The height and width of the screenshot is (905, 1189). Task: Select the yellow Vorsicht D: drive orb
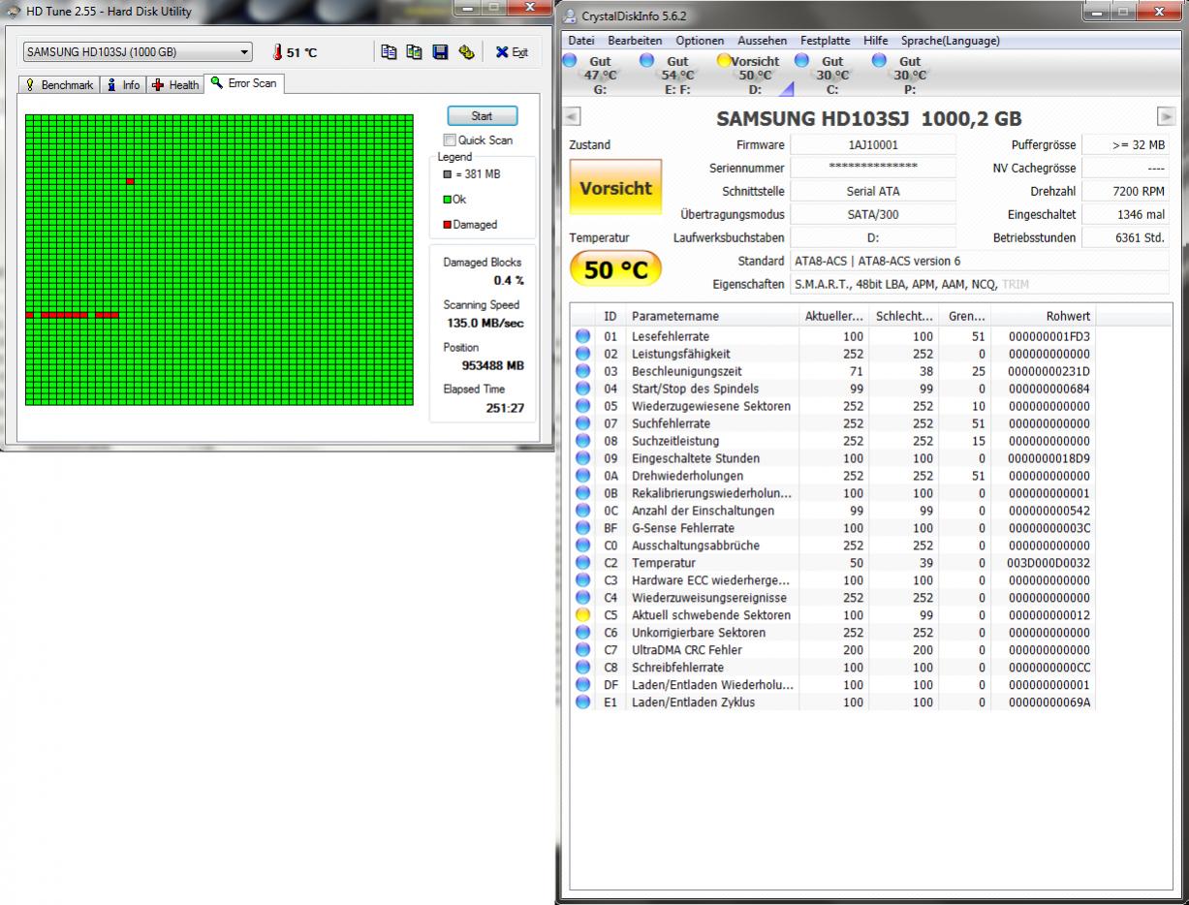tap(724, 61)
